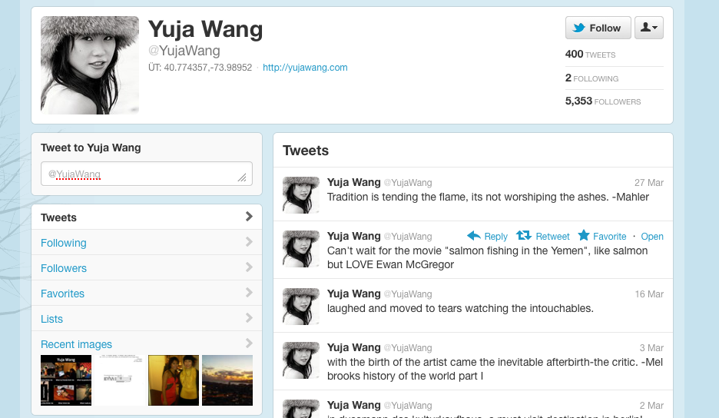Click the Reply arrow icon on salmon tweet
719x418 pixels.
[x=474, y=236]
